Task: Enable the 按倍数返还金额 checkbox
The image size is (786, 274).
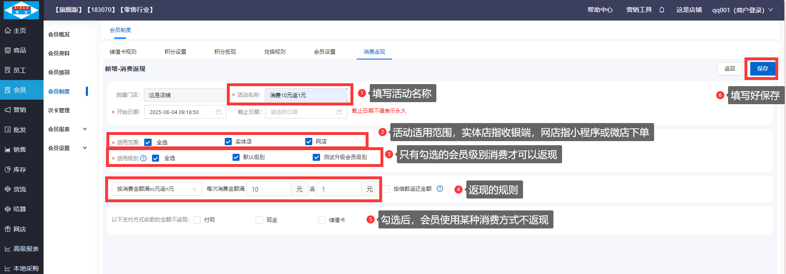Action: pyautogui.click(x=387, y=189)
